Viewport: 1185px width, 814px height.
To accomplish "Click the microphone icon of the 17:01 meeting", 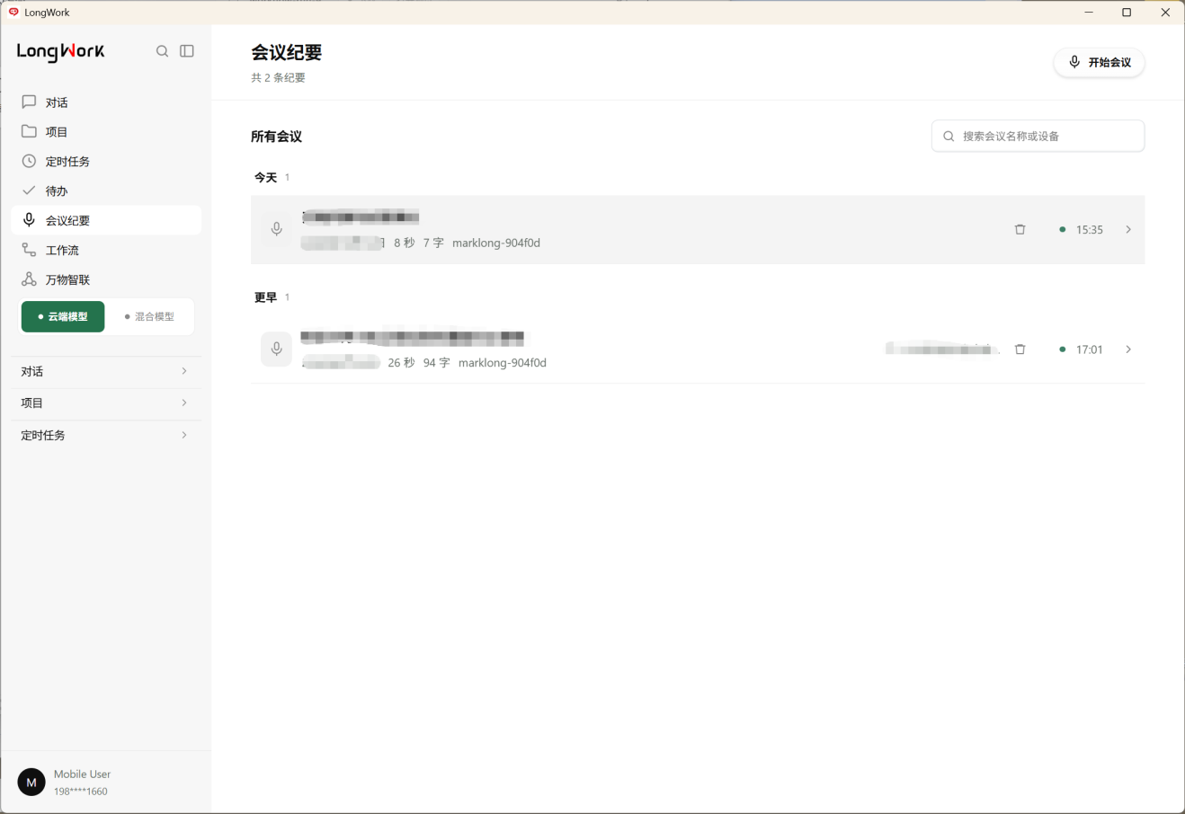I will [x=277, y=349].
